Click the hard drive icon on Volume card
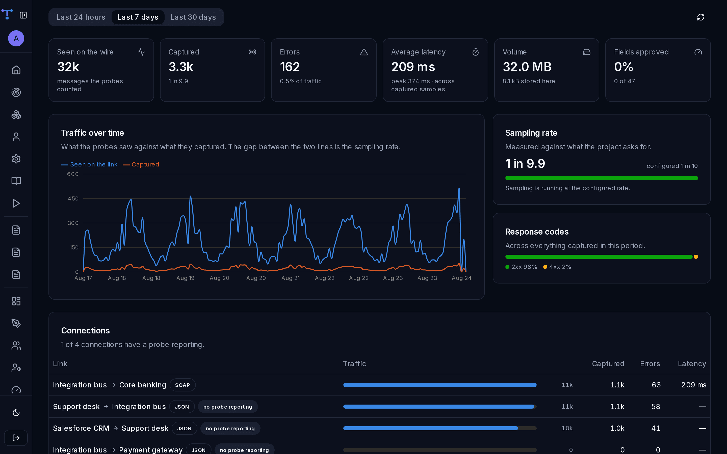727x454 pixels. (x=586, y=52)
